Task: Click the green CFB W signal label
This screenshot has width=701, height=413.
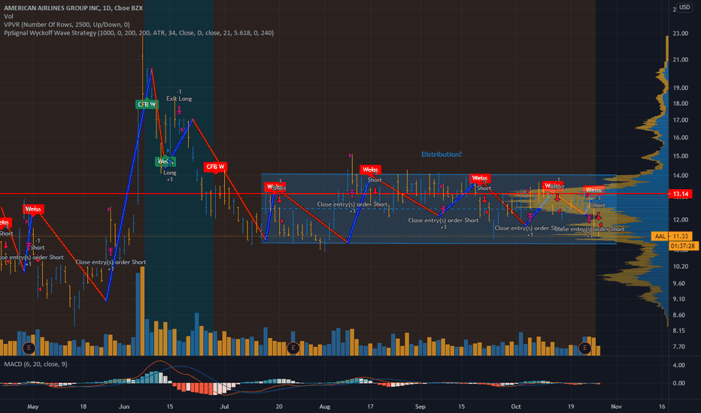Action: pyautogui.click(x=147, y=104)
